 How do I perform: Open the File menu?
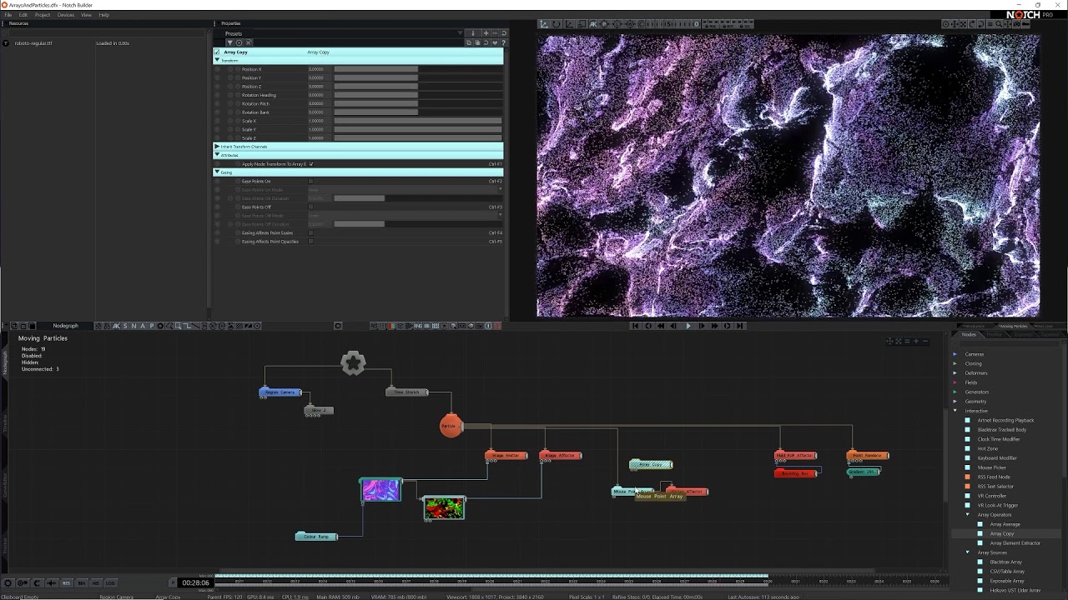[8, 15]
